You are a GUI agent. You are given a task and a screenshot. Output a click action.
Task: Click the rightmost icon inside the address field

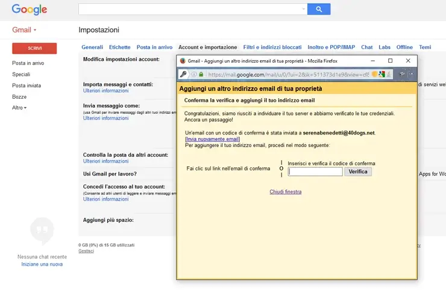pyautogui.click(x=389, y=74)
